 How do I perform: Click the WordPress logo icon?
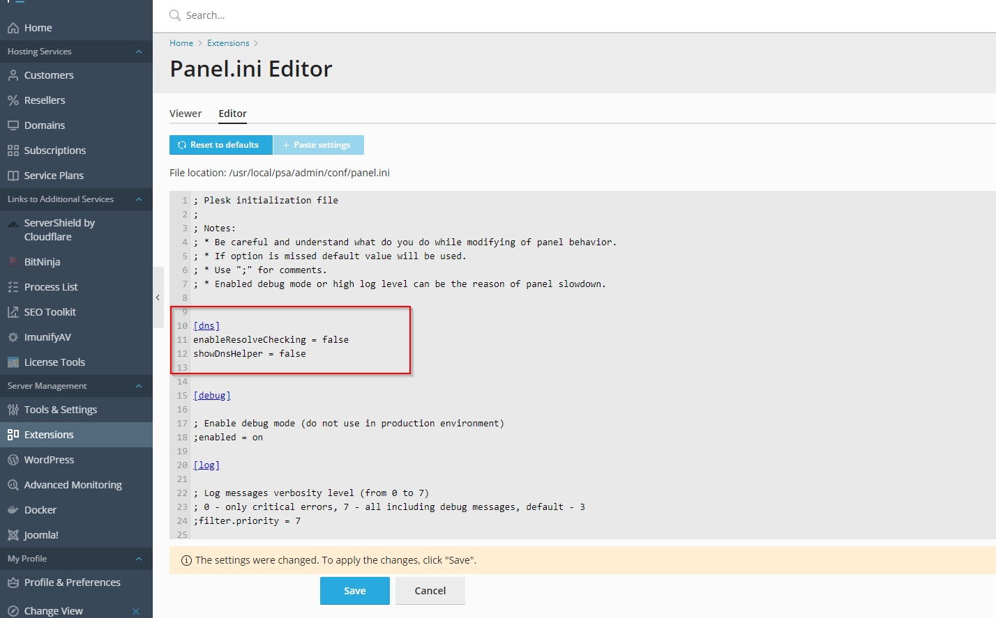pos(13,460)
